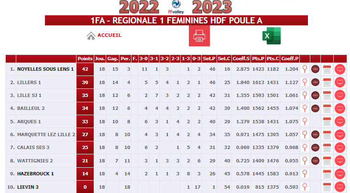
Task: Click map pin for LIEVIN 3
Action: tap(305, 186)
